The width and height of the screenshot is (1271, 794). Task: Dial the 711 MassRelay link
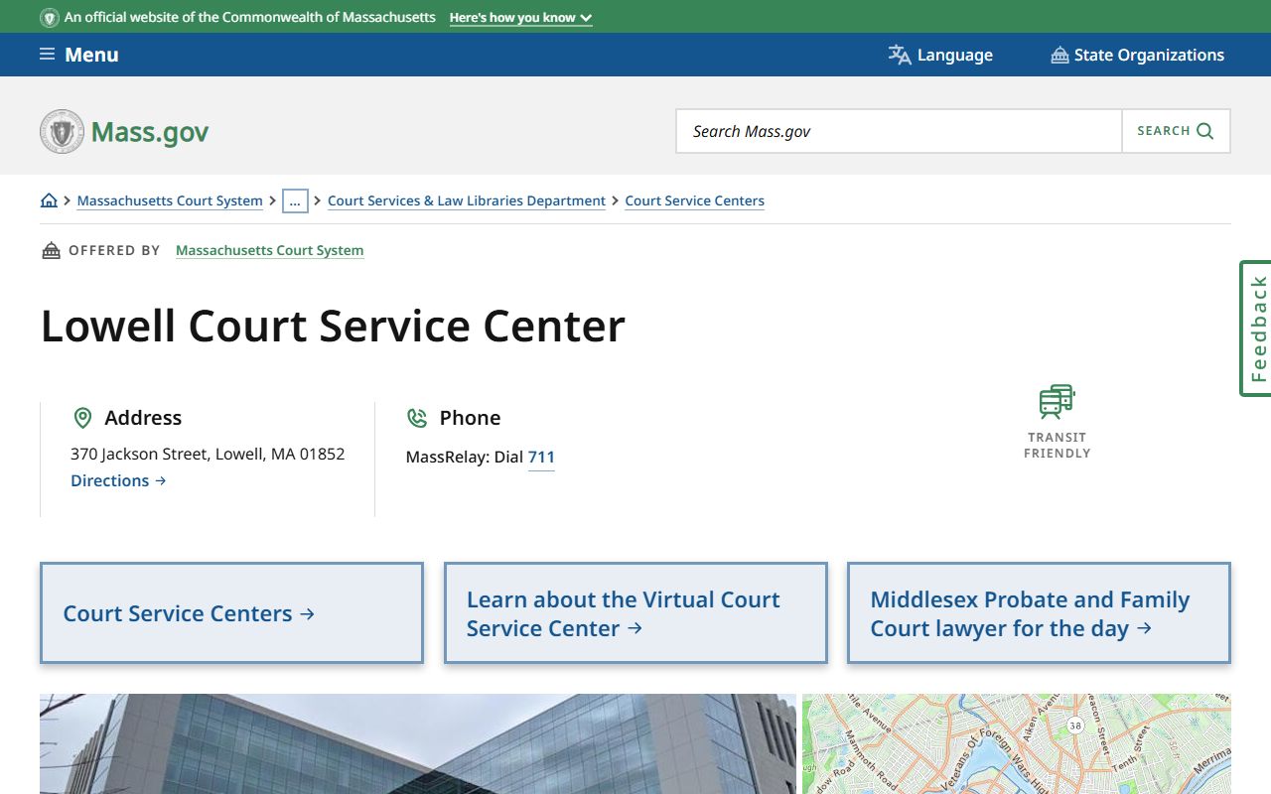click(541, 458)
